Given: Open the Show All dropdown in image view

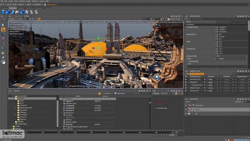Looking at the screenshot, I should (167, 93).
